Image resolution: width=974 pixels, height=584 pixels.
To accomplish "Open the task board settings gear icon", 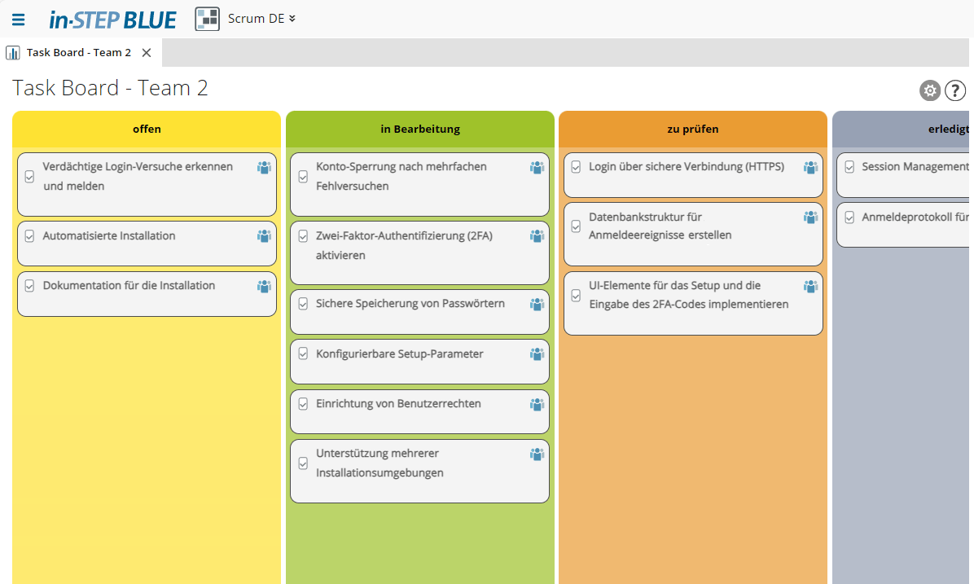I will [929, 90].
